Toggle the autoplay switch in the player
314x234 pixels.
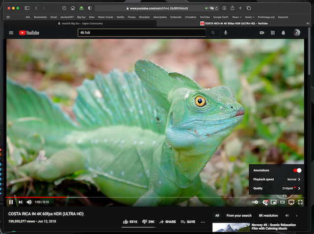(x=255, y=202)
